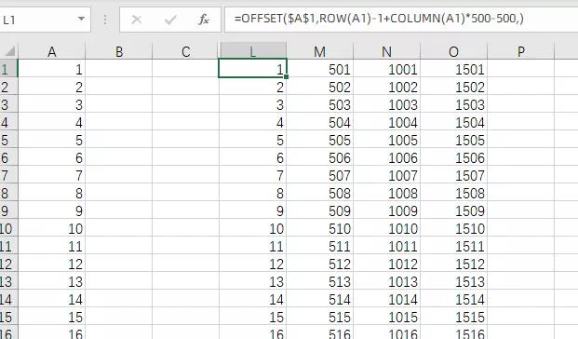
Task: Open the Insert Function fx dialog
Action: [204, 20]
